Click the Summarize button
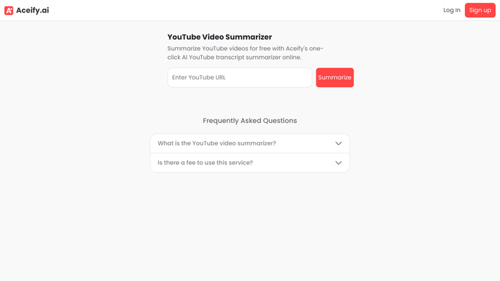Viewport: 500px width, 281px height. [335, 77]
